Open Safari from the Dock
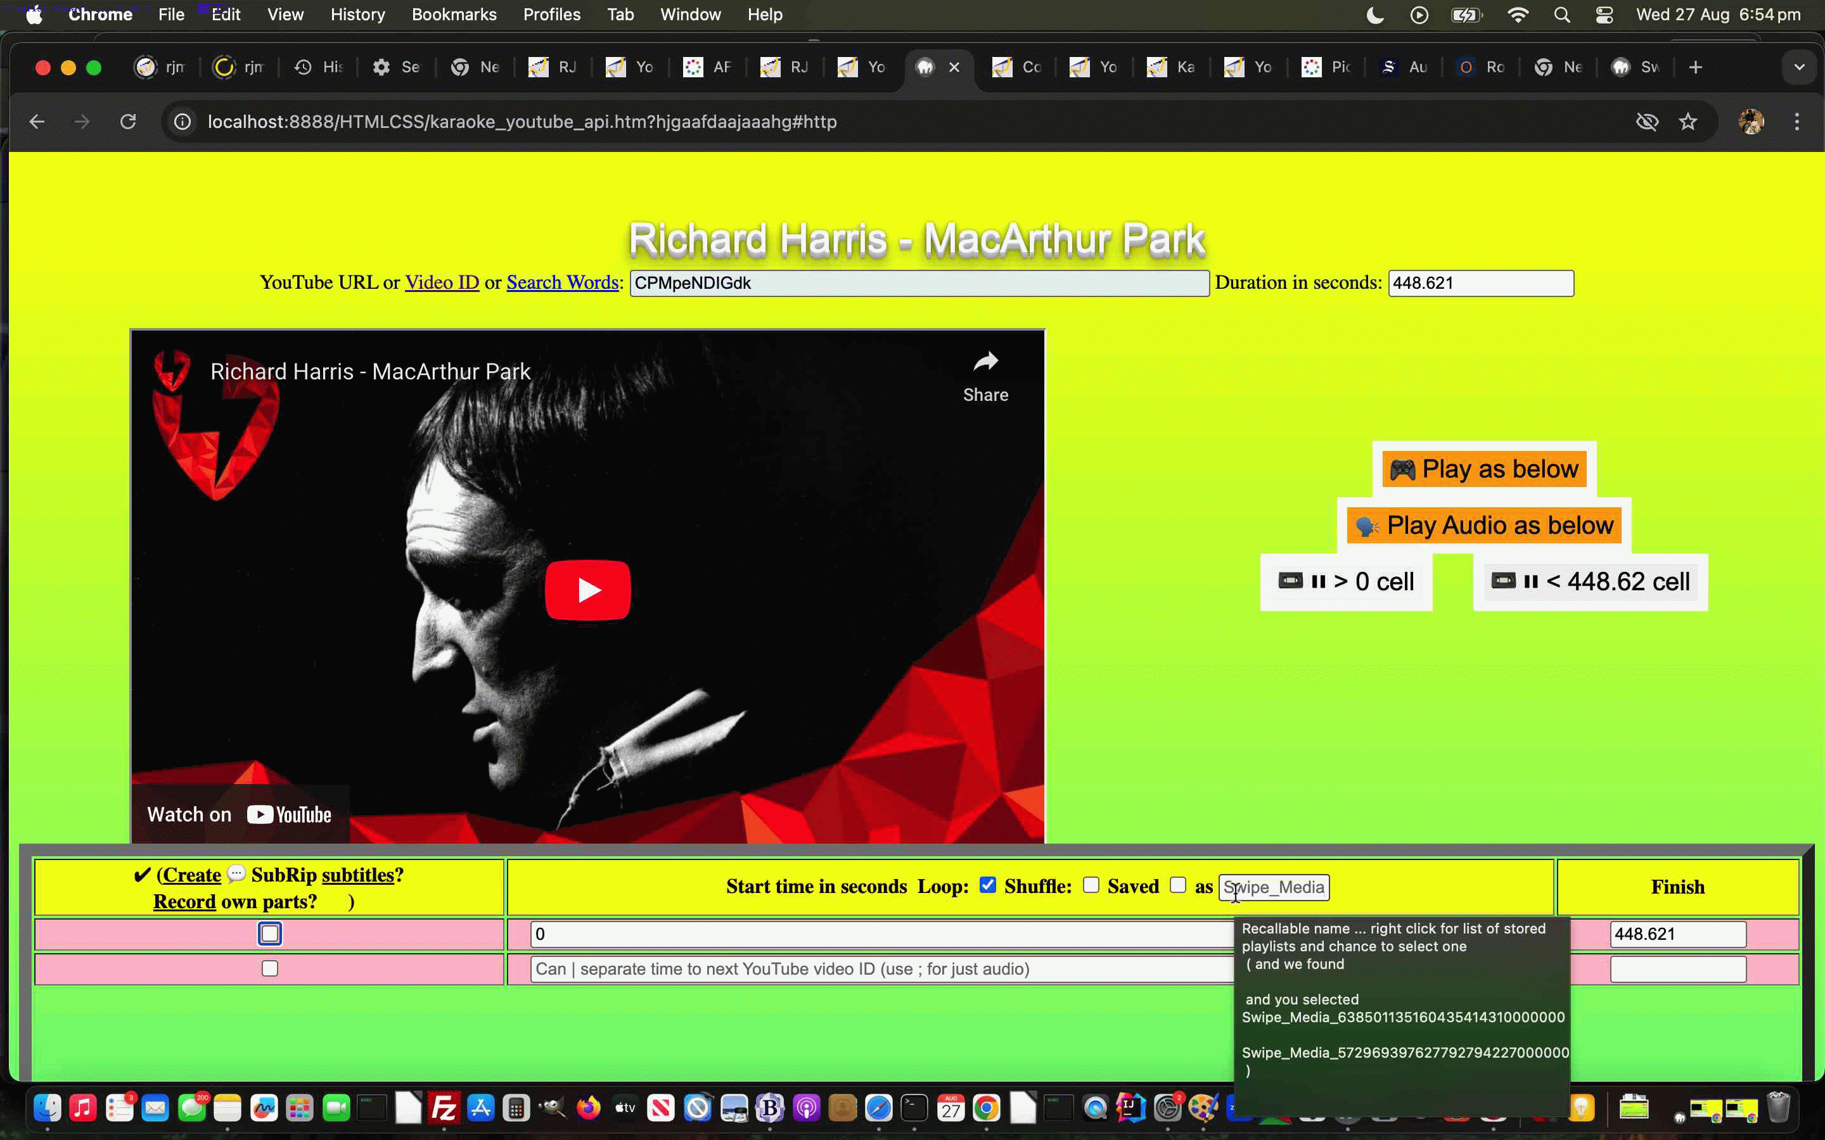The height and width of the screenshot is (1140, 1825). (878, 1108)
